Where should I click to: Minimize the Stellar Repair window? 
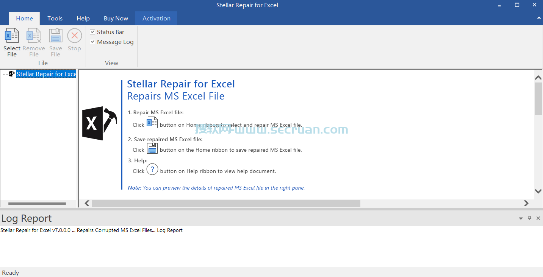500,5
